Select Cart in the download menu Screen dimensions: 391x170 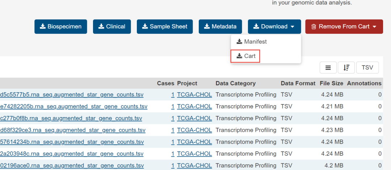coord(245,56)
